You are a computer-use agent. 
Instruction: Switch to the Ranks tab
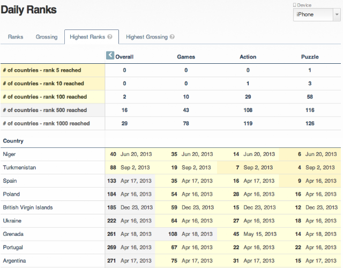click(x=16, y=37)
